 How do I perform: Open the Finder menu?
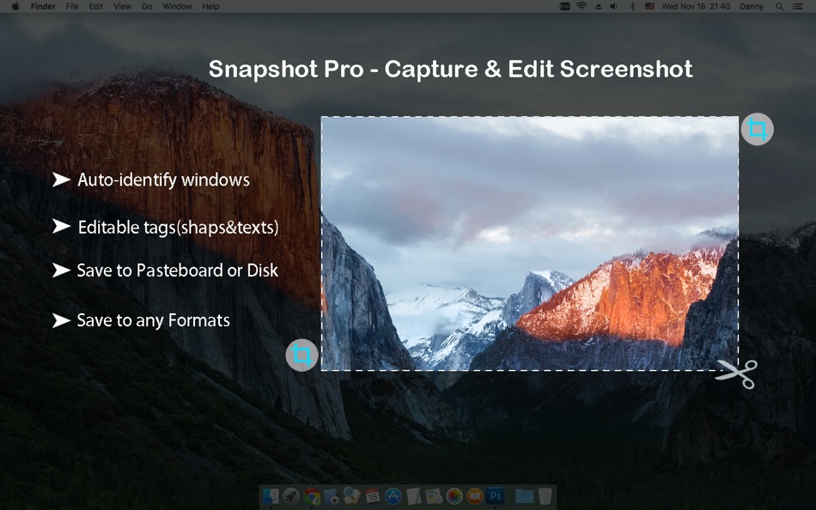point(43,6)
